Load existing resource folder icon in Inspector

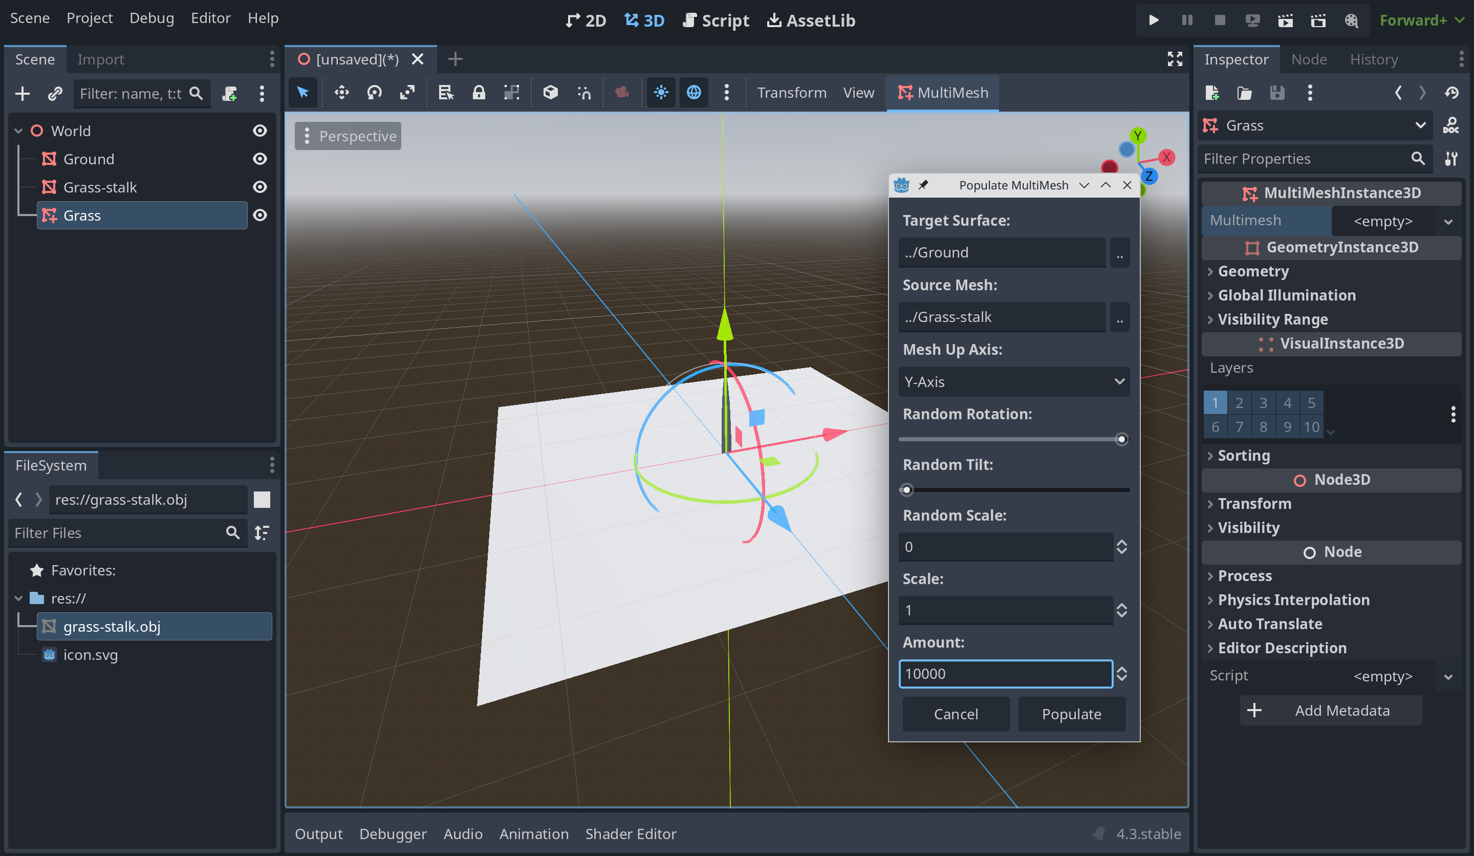[1244, 93]
